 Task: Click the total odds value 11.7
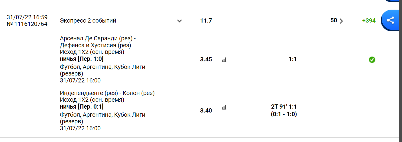click(x=206, y=21)
